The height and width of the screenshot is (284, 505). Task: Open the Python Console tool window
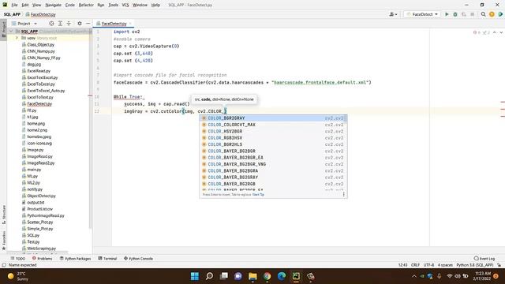click(x=139, y=258)
